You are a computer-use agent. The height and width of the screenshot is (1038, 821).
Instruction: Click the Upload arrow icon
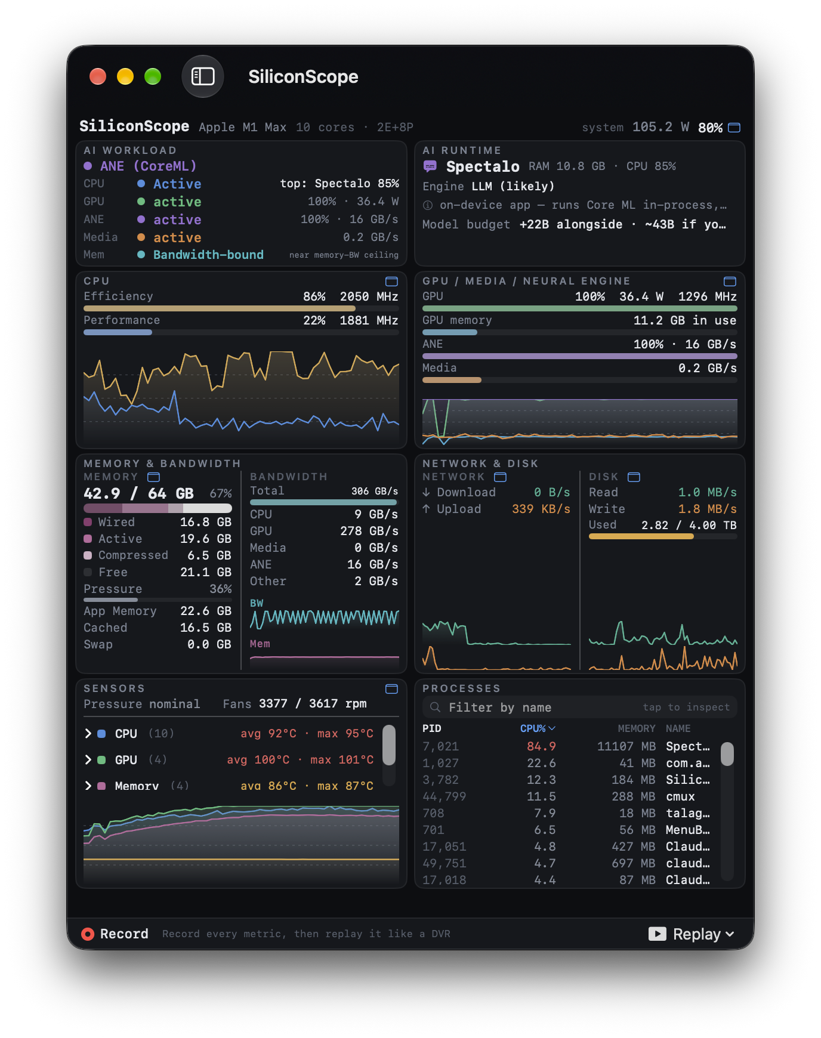point(427,509)
